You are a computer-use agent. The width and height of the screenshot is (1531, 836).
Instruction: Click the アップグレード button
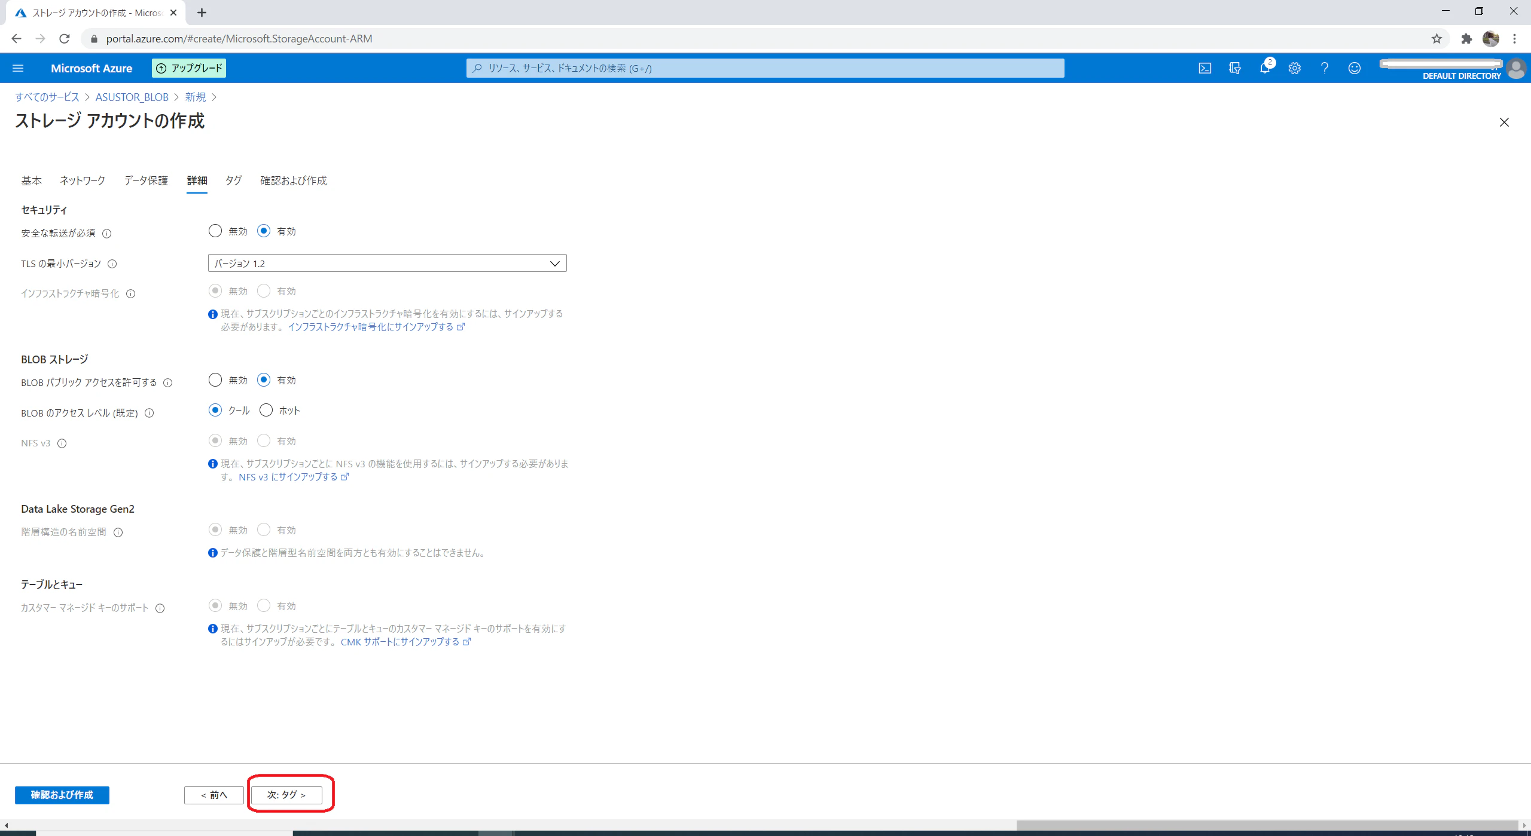click(x=189, y=68)
